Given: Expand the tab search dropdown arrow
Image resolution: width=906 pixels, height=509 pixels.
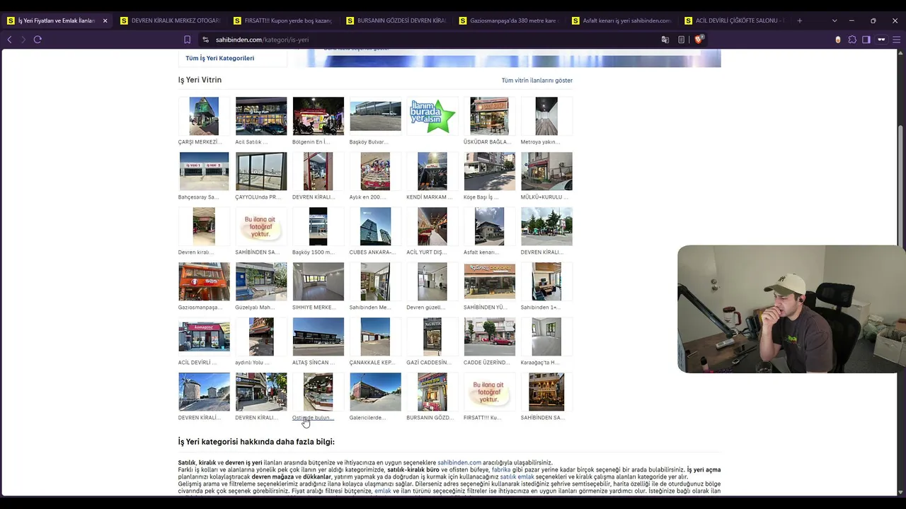Looking at the screenshot, I should (x=835, y=21).
